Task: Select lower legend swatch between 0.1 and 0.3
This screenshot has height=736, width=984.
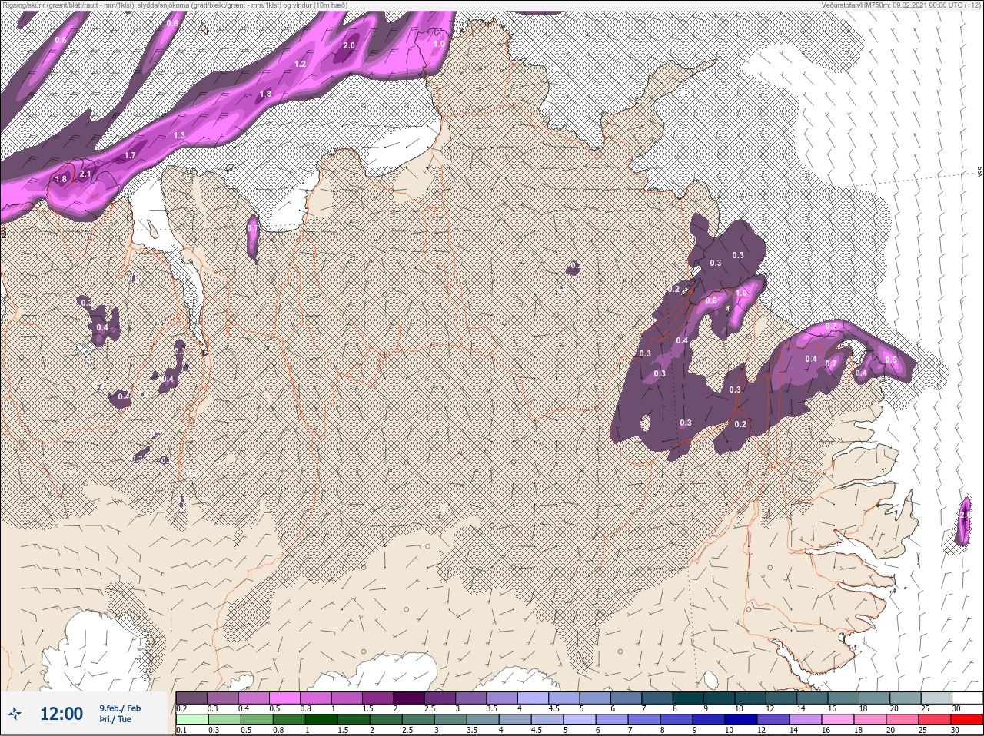Action: click(191, 720)
